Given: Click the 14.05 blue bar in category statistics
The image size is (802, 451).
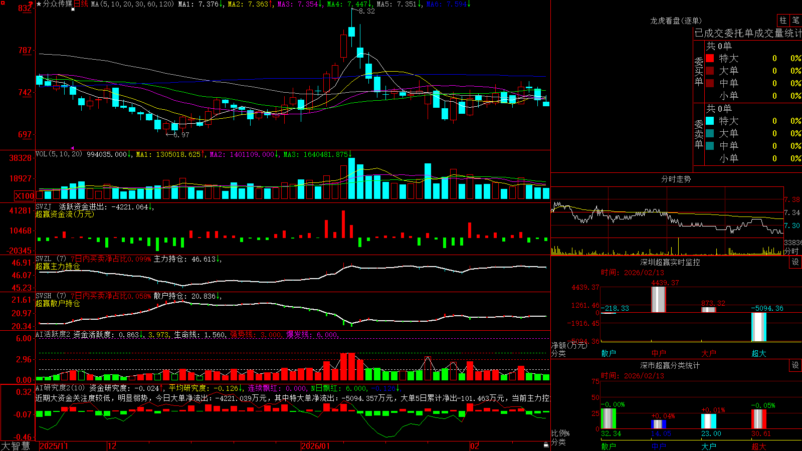Looking at the screenshot, I should (x=659, y=424).
